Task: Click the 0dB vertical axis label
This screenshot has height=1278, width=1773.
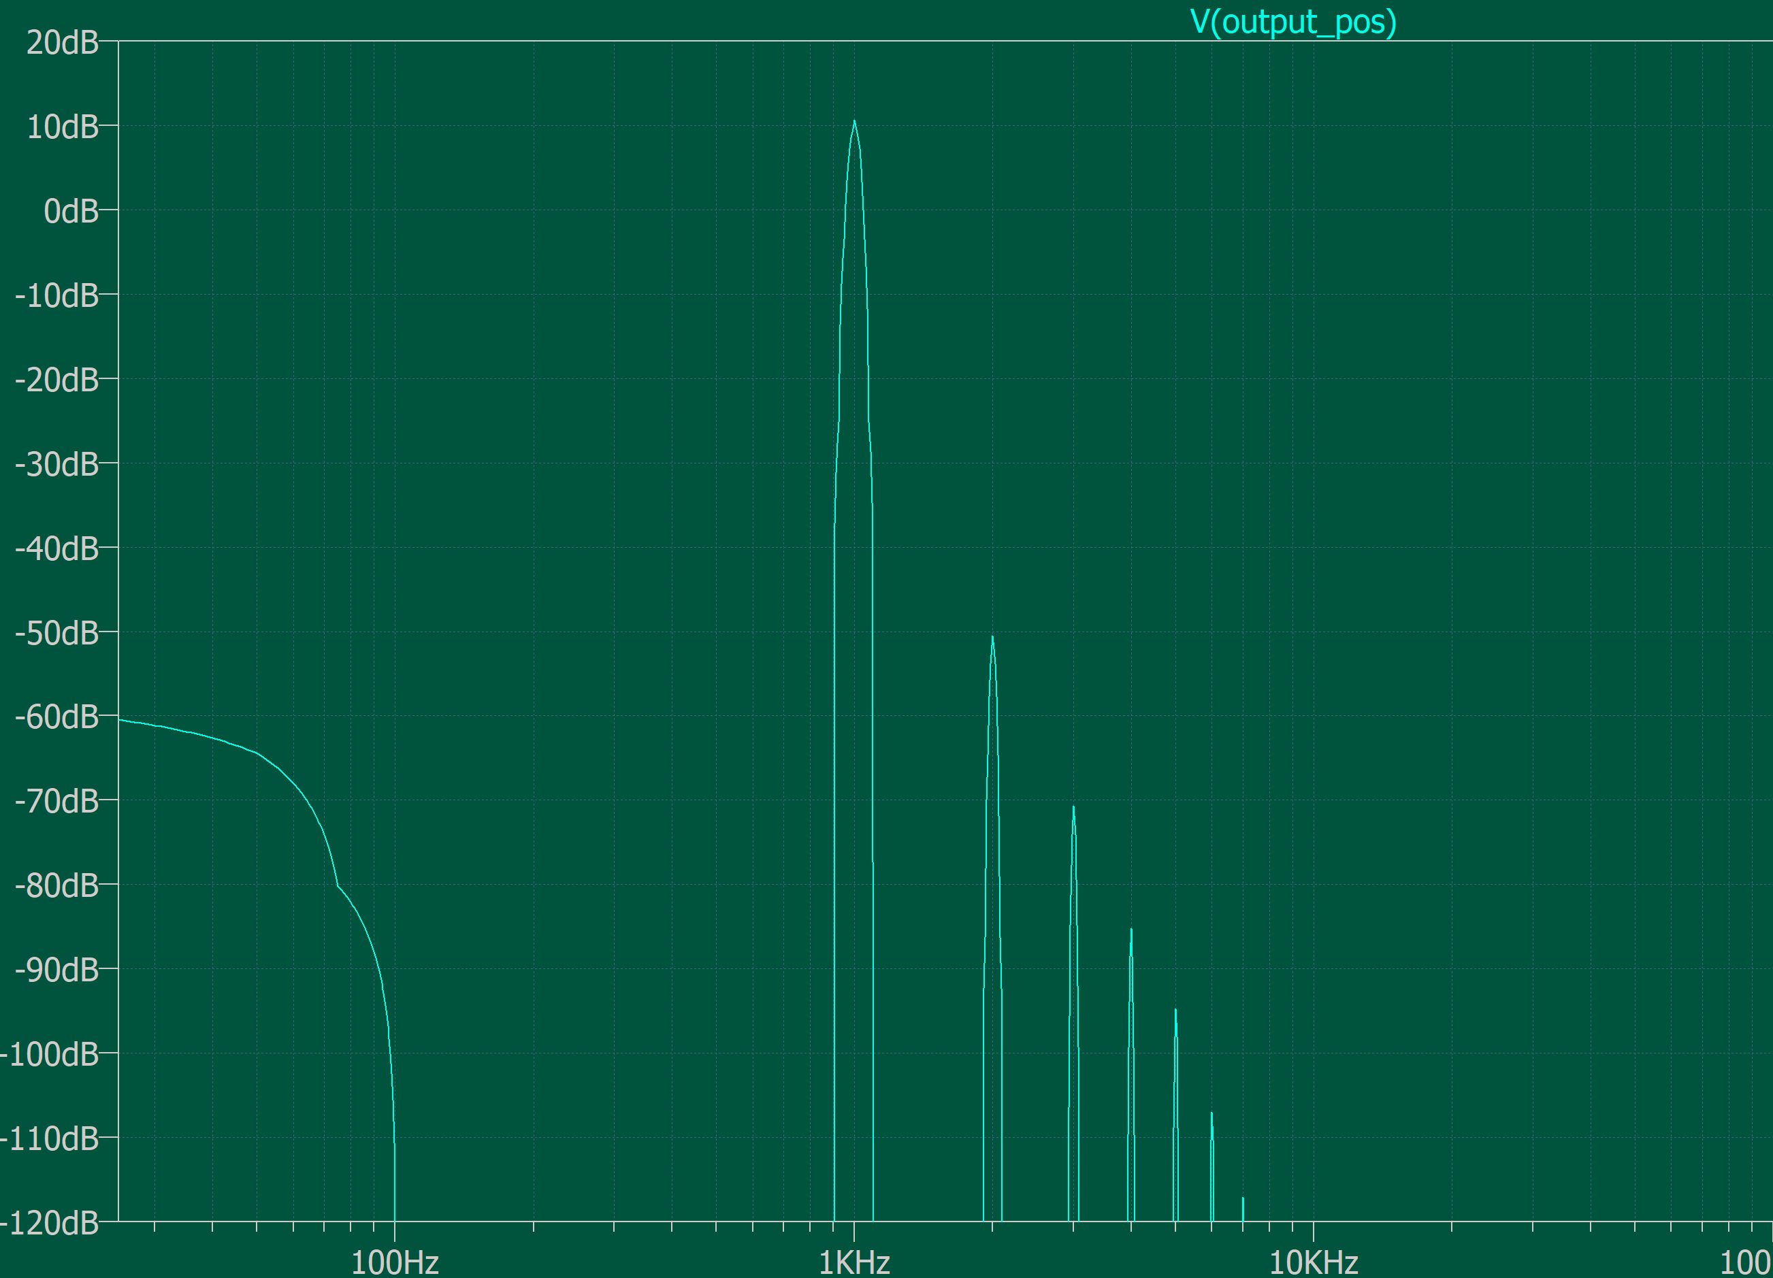Action: coord(71,211)
